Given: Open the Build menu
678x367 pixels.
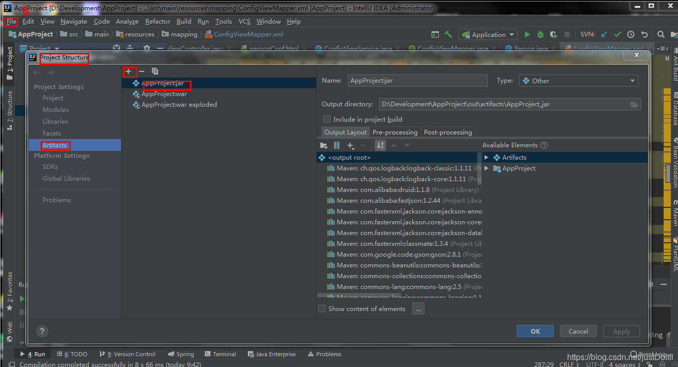Looking at the screenshot, I should pyautogui.click(x=184, y=22).
